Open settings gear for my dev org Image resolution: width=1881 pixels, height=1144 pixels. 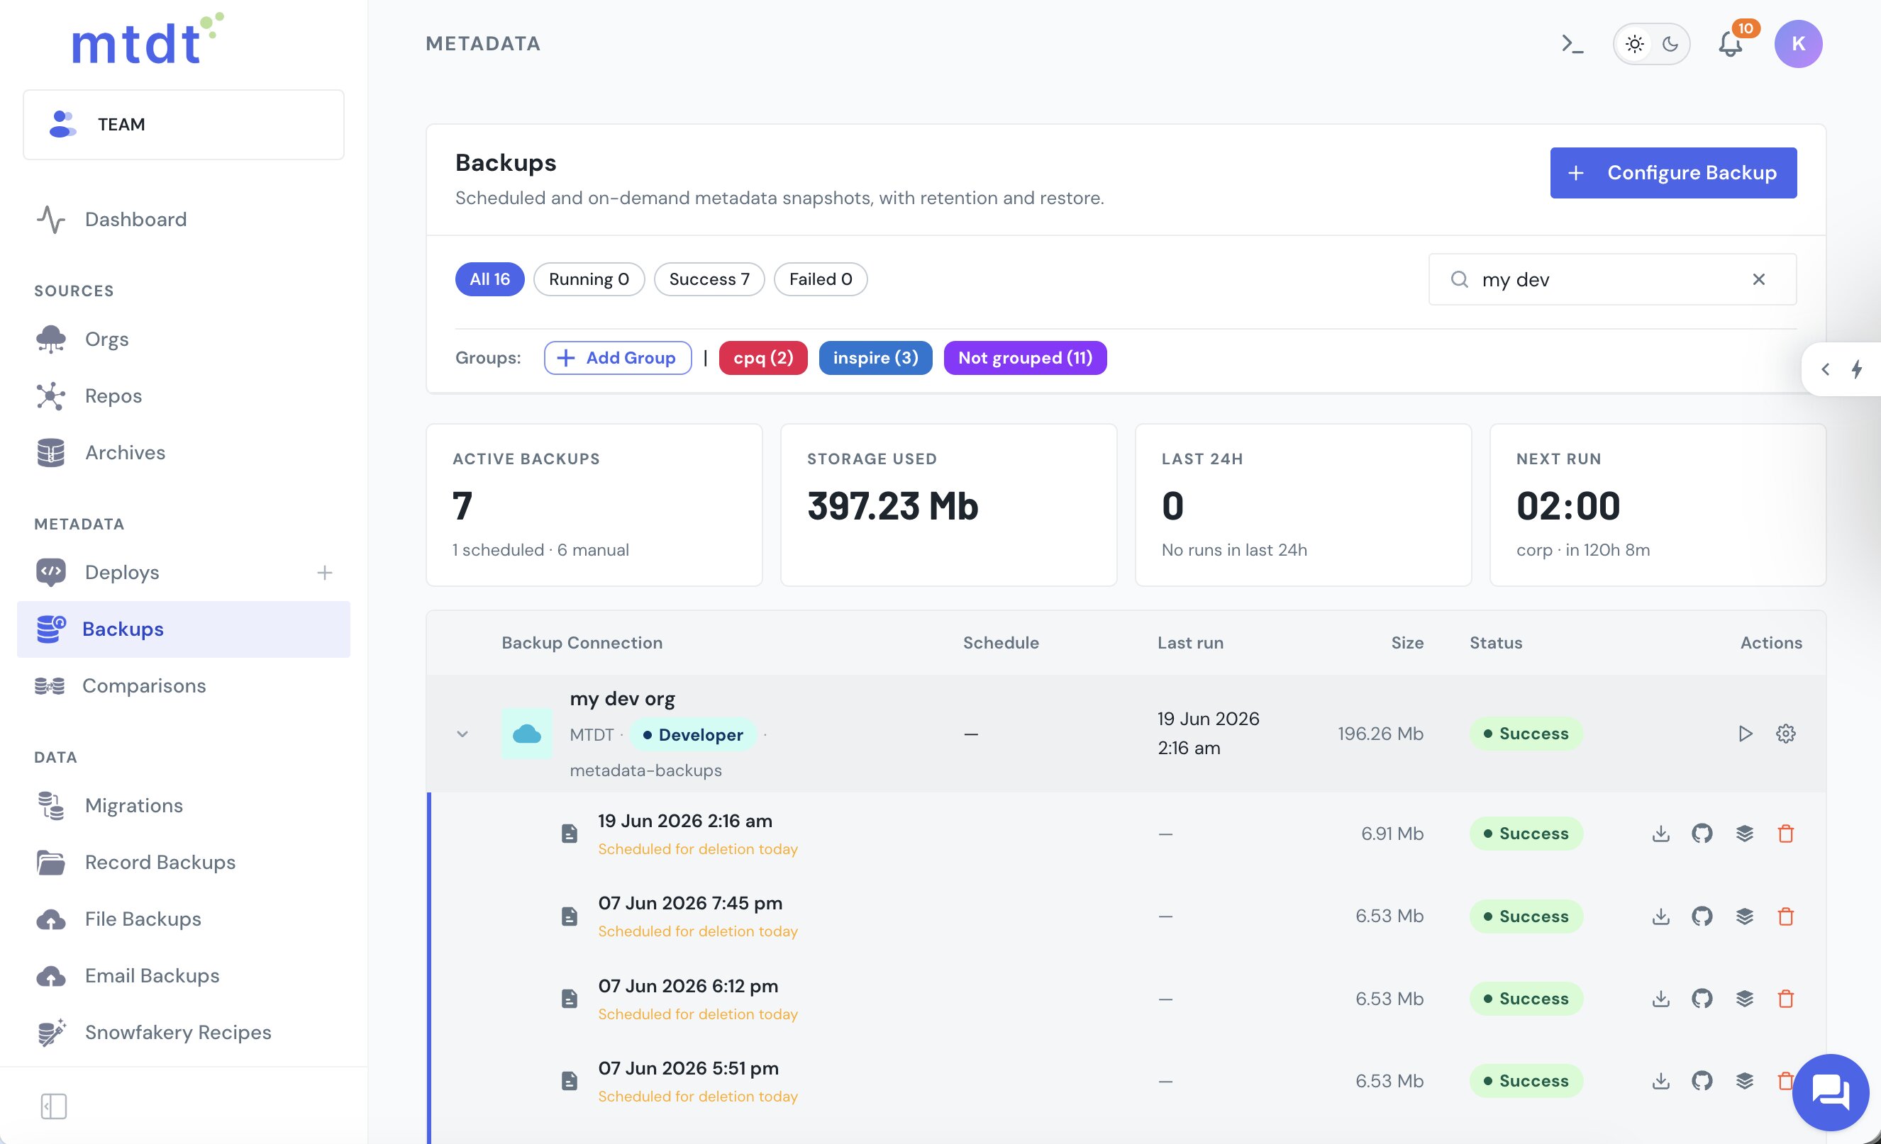click(1785, 734)
